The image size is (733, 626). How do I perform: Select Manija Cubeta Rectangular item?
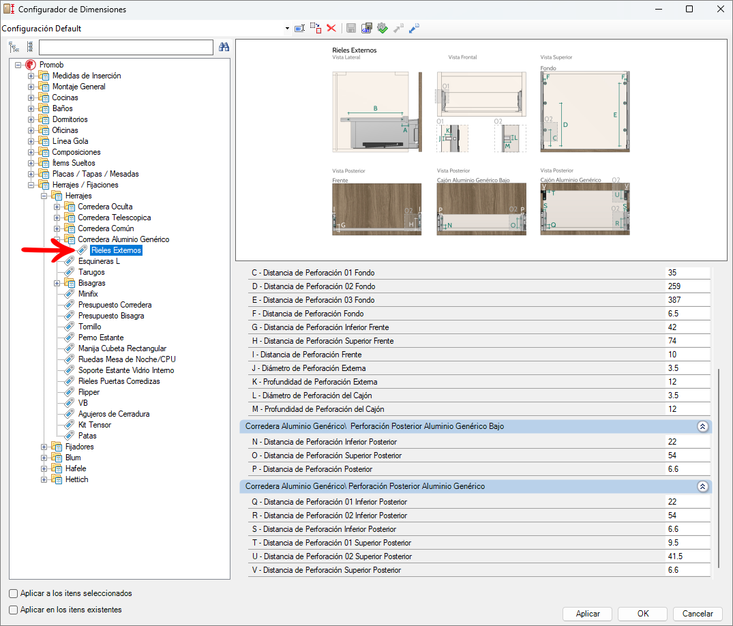click(123, 348)
